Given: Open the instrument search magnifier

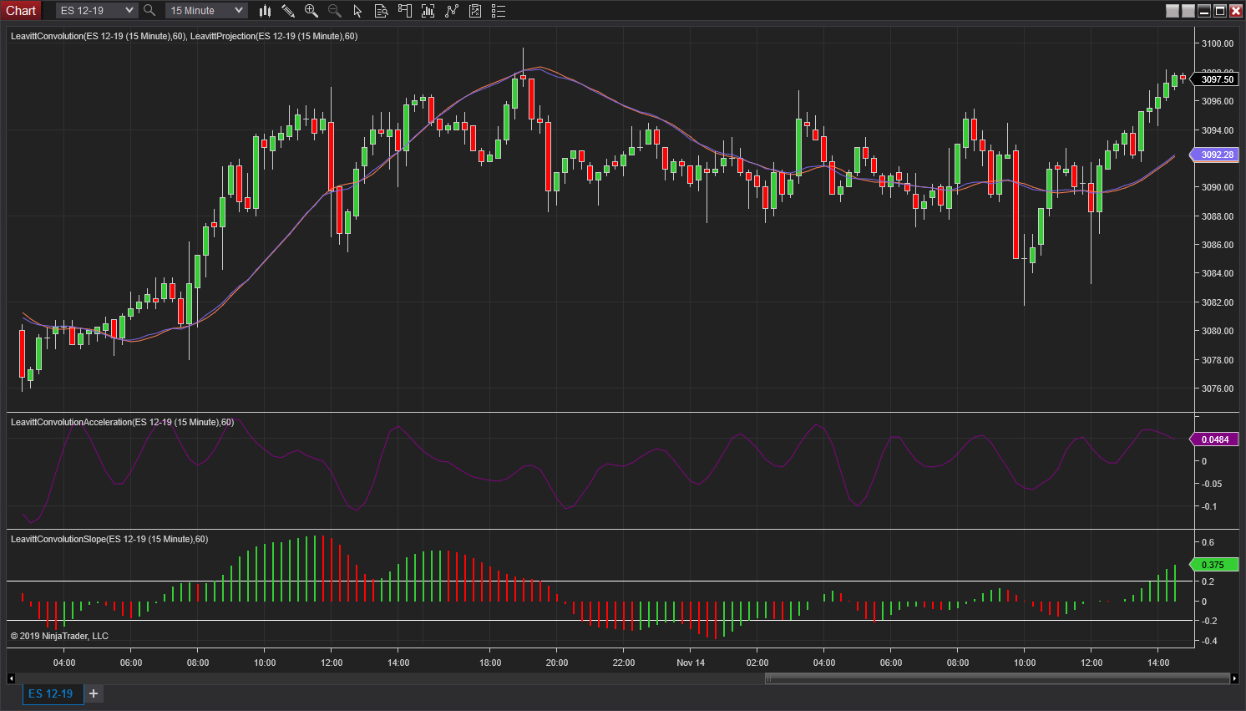Looking at the screenshot, I should (149, 10).
